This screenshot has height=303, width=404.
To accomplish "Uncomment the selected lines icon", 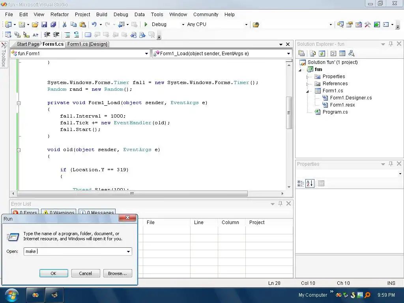I will pos(76,35).
